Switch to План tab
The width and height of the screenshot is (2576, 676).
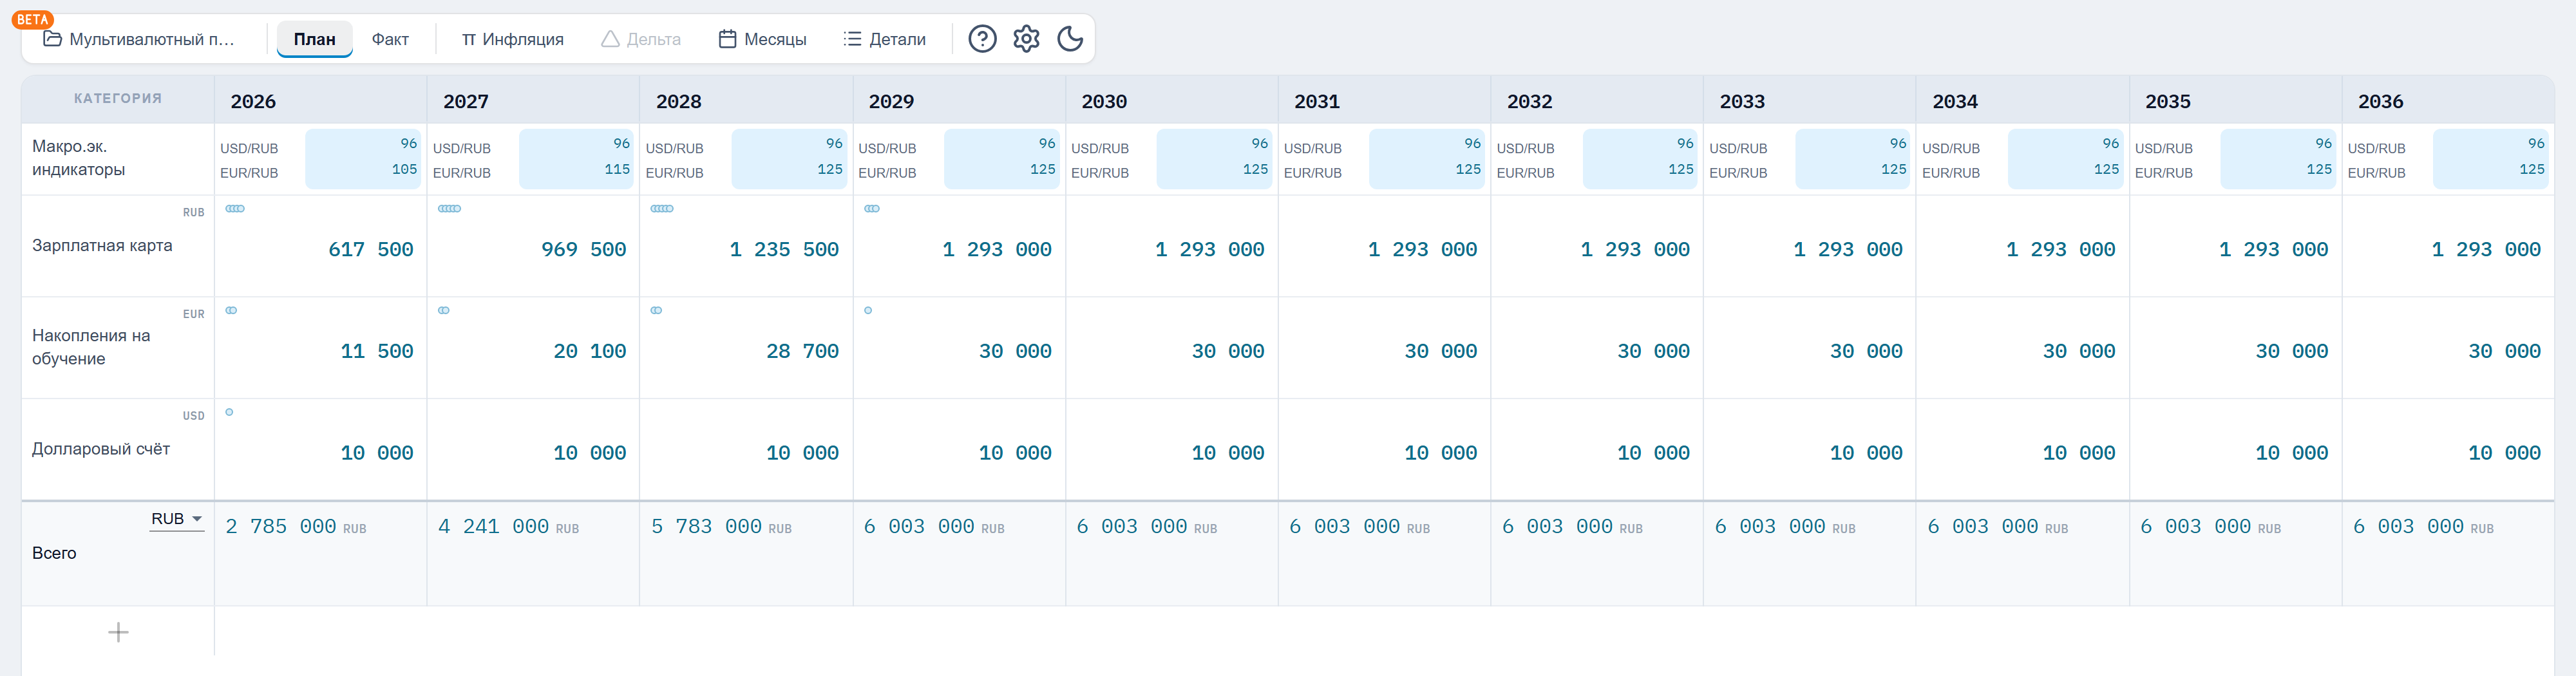314,39
